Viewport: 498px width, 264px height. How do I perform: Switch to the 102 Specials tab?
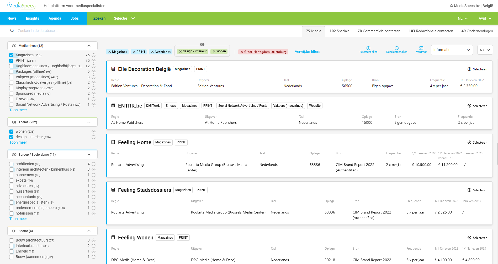339,31
